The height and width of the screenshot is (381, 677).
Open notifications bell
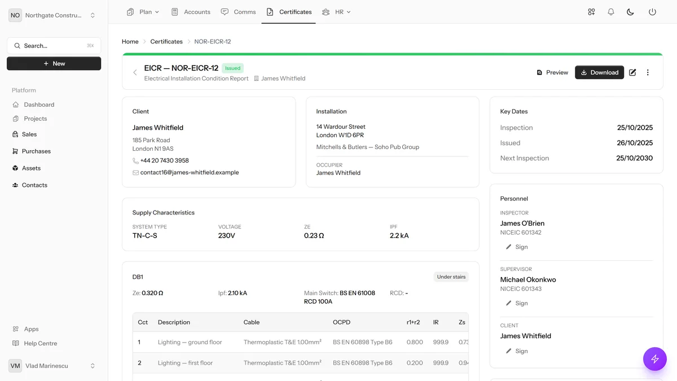tap(611, 12)
